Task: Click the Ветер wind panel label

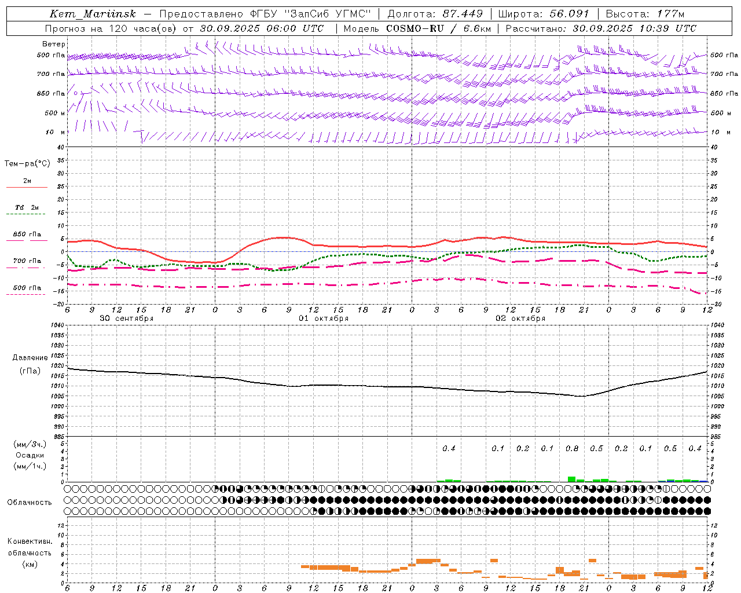Action: pyautogui.click(x=54, y=44)
